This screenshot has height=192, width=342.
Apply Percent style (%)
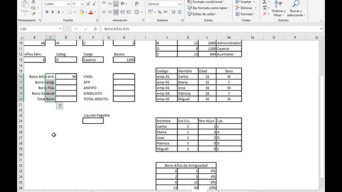(x=160, y=12)
